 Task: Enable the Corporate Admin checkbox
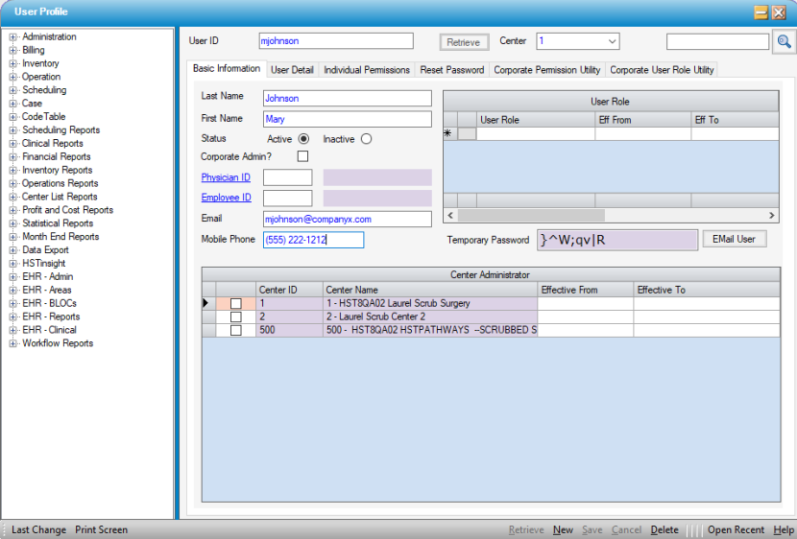tap(302, 156)
